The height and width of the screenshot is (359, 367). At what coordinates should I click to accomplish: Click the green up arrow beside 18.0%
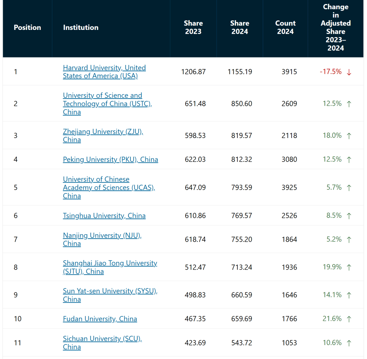(x=349, y=136)
